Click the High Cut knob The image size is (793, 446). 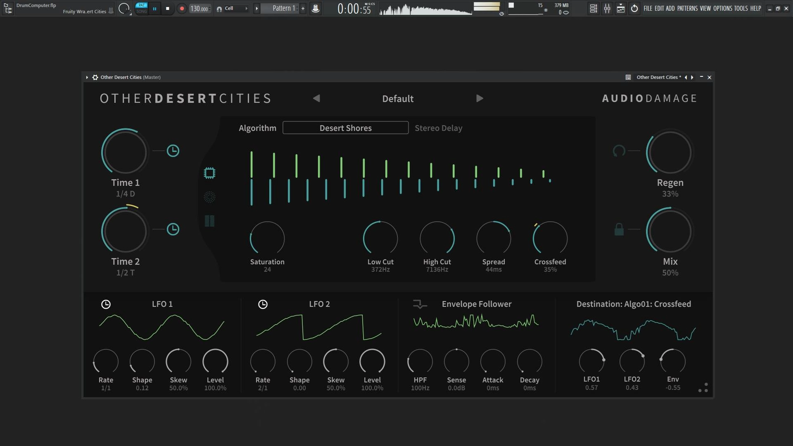tap(437, 238)
